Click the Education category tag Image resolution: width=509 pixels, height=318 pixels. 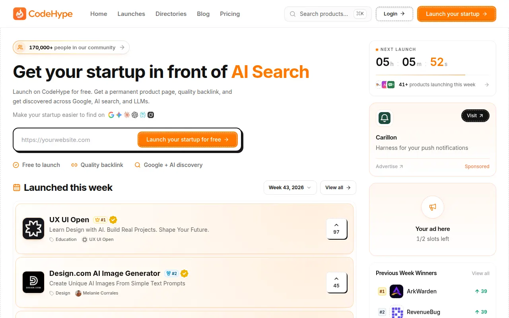(x=63, y=239)
